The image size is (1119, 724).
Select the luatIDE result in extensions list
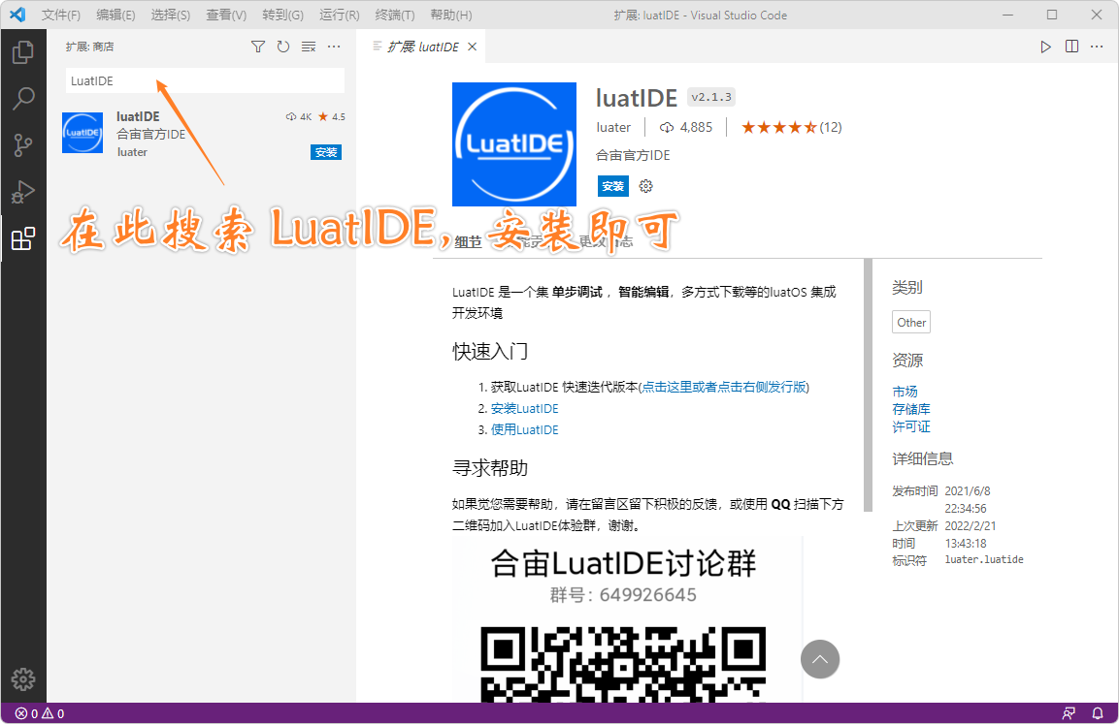[x=201, y=133]
